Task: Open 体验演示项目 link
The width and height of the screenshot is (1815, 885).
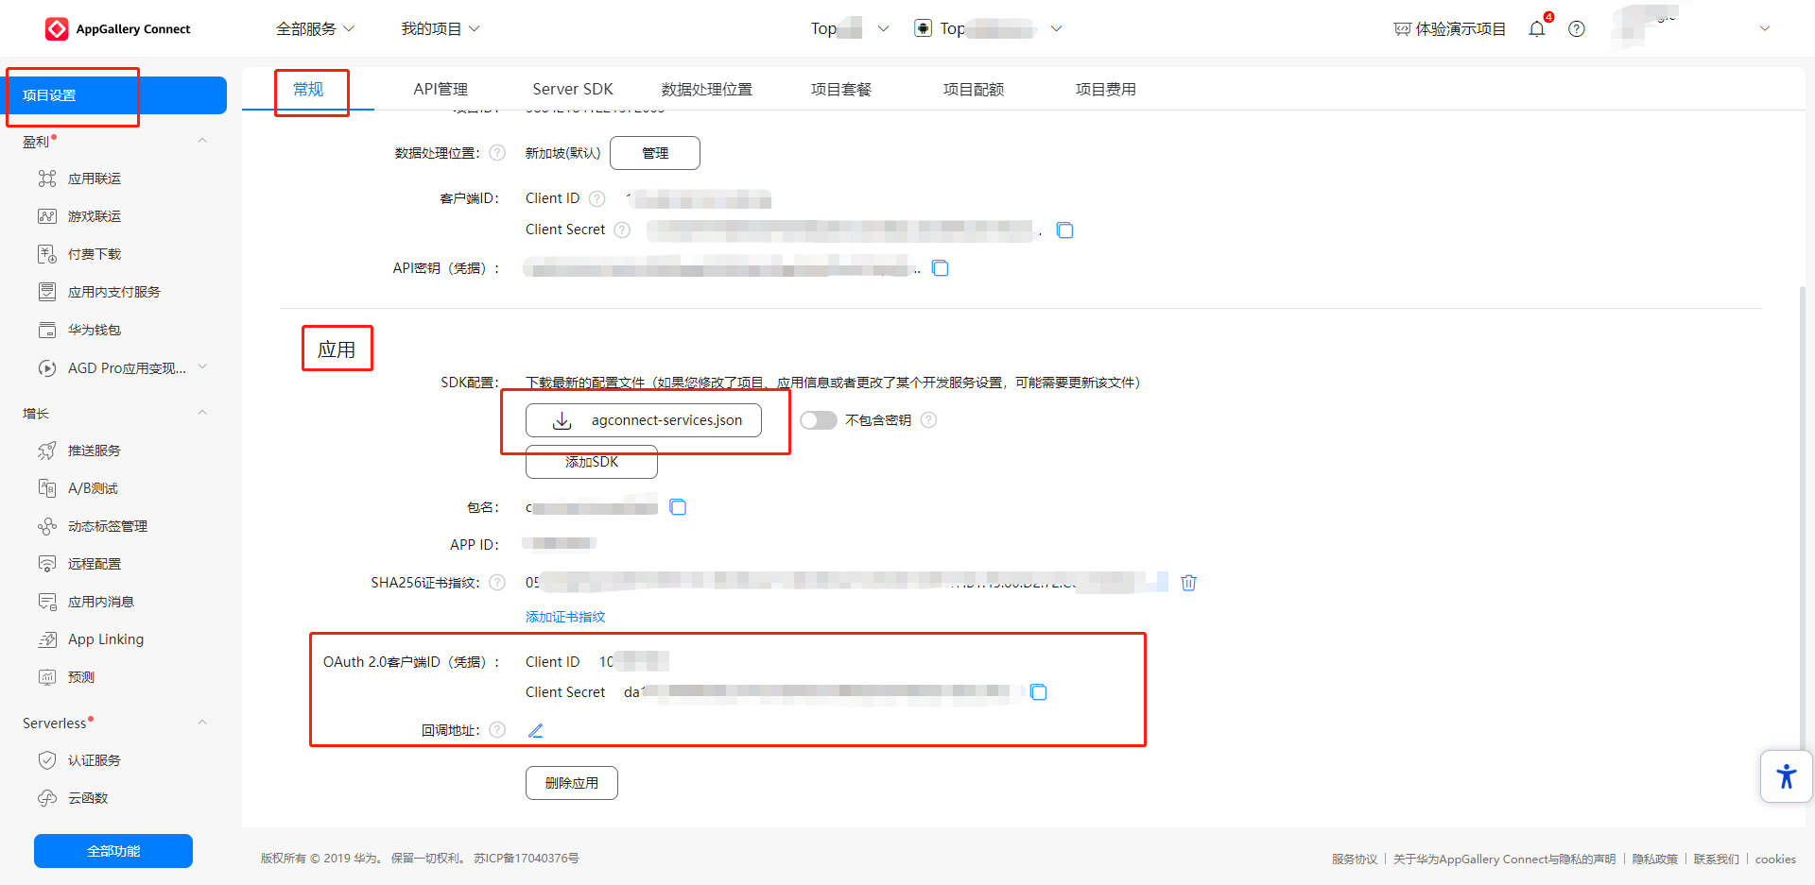Action: (x=1450, y=29)
